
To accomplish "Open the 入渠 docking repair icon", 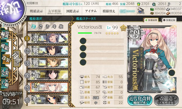I will click(5, 72).
